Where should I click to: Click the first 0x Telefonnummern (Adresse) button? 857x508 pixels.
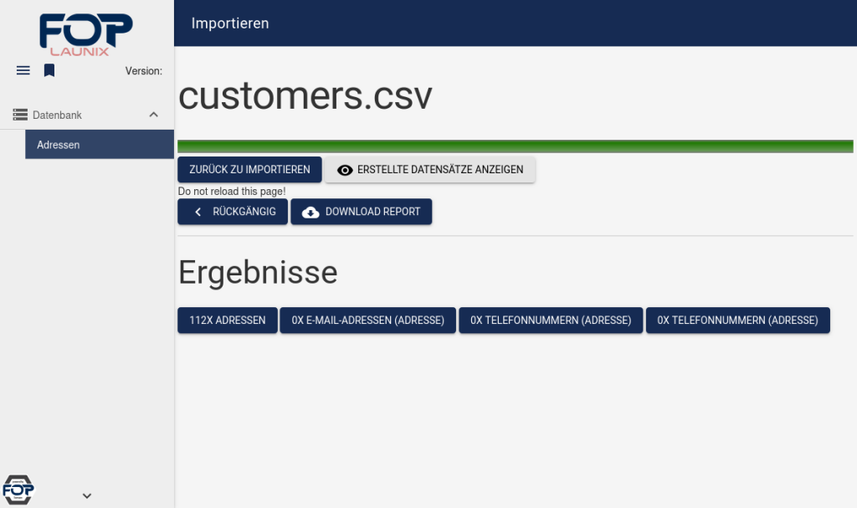551,320
